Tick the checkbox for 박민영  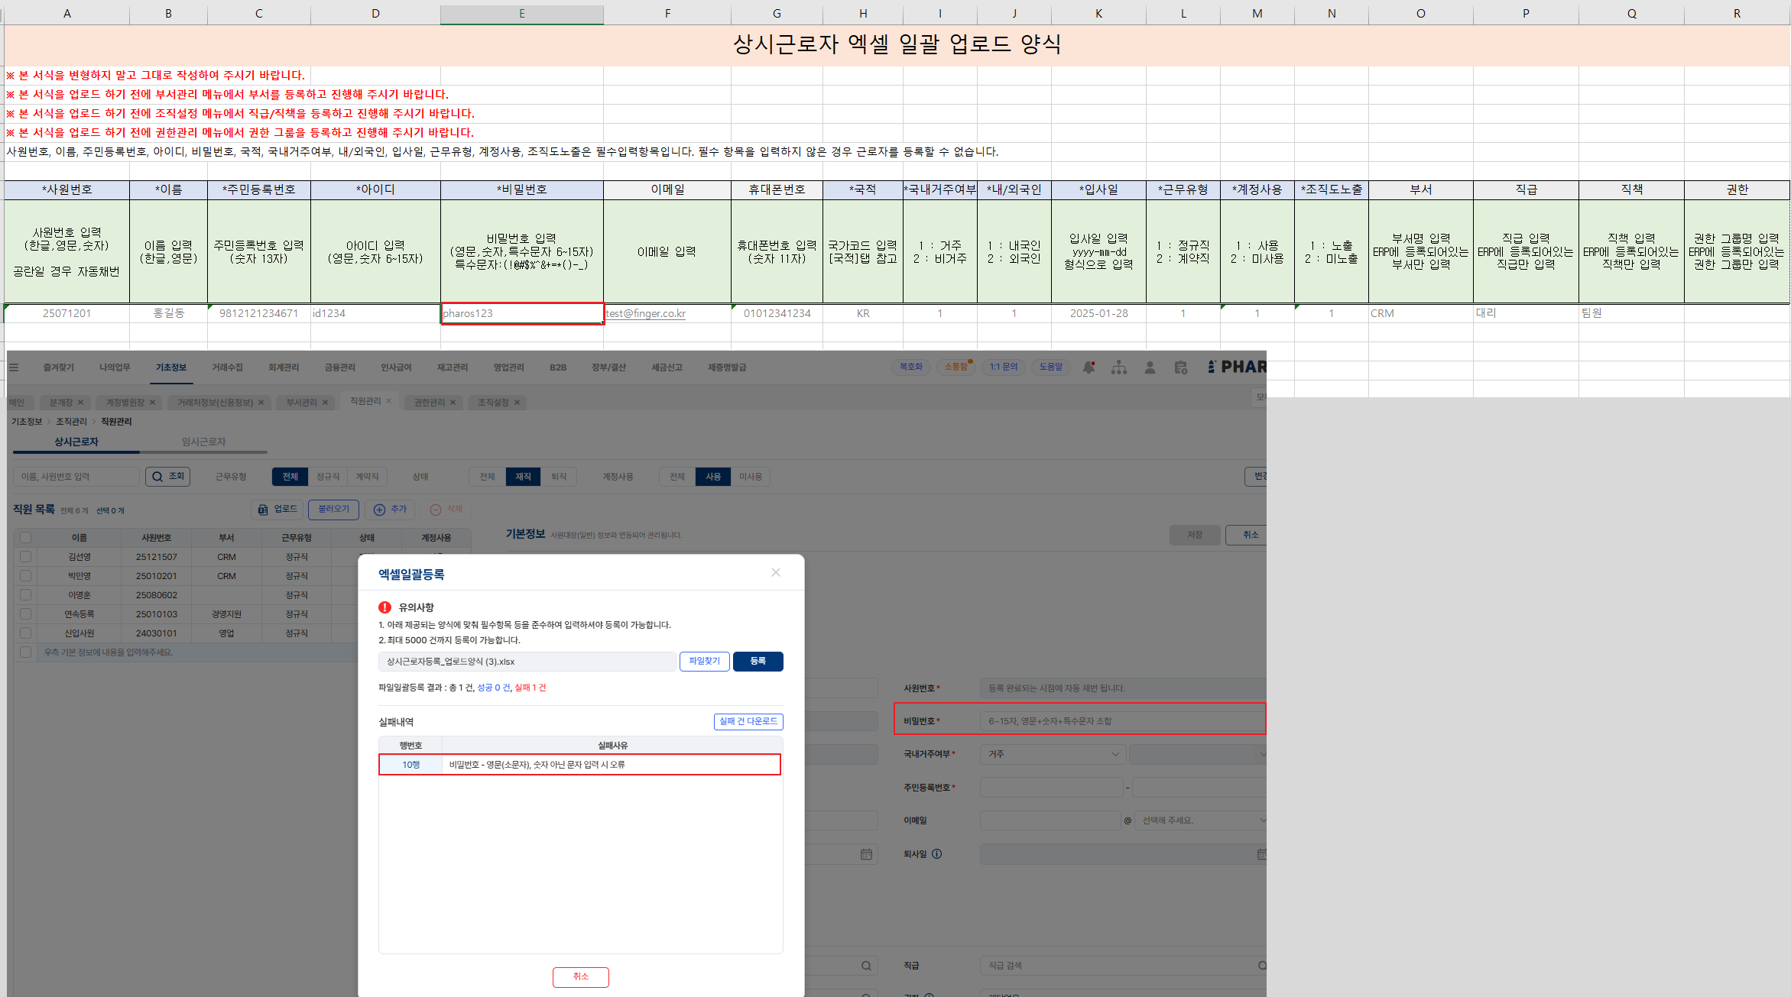click(x=26, y=576)
